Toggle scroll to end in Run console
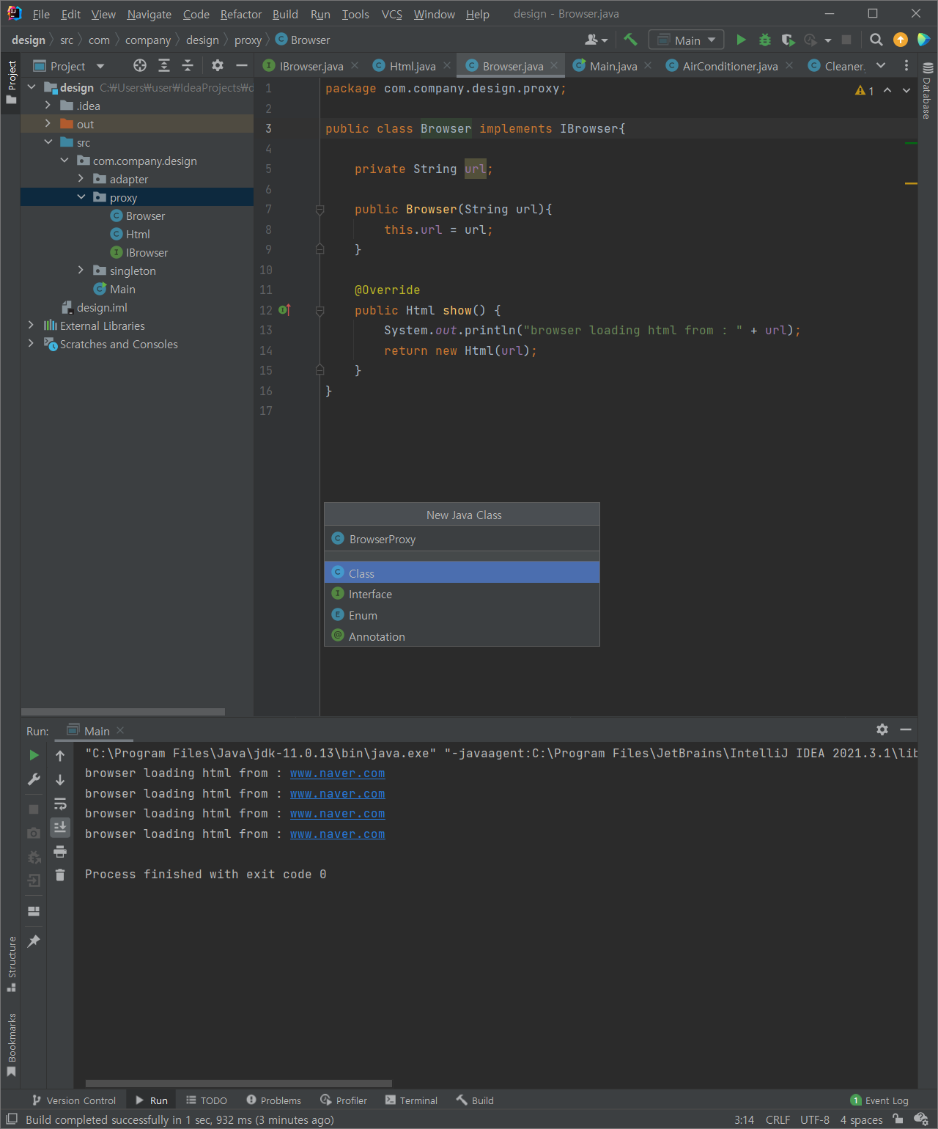 pos(60,827)
